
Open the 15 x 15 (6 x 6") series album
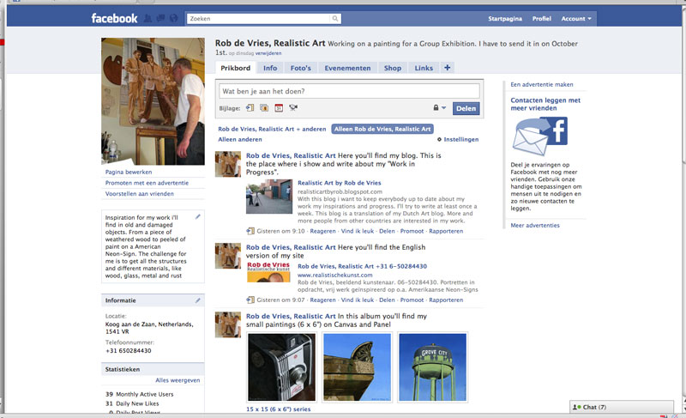click(x=278, y=409)
